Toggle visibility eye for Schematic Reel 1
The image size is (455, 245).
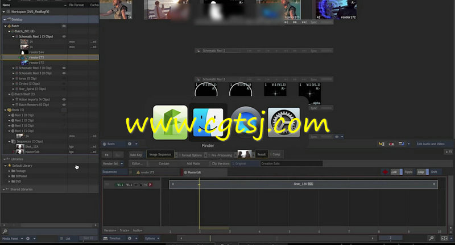(64, 36)
